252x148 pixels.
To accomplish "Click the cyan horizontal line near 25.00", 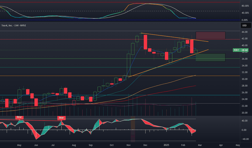I will pos(120,95).
